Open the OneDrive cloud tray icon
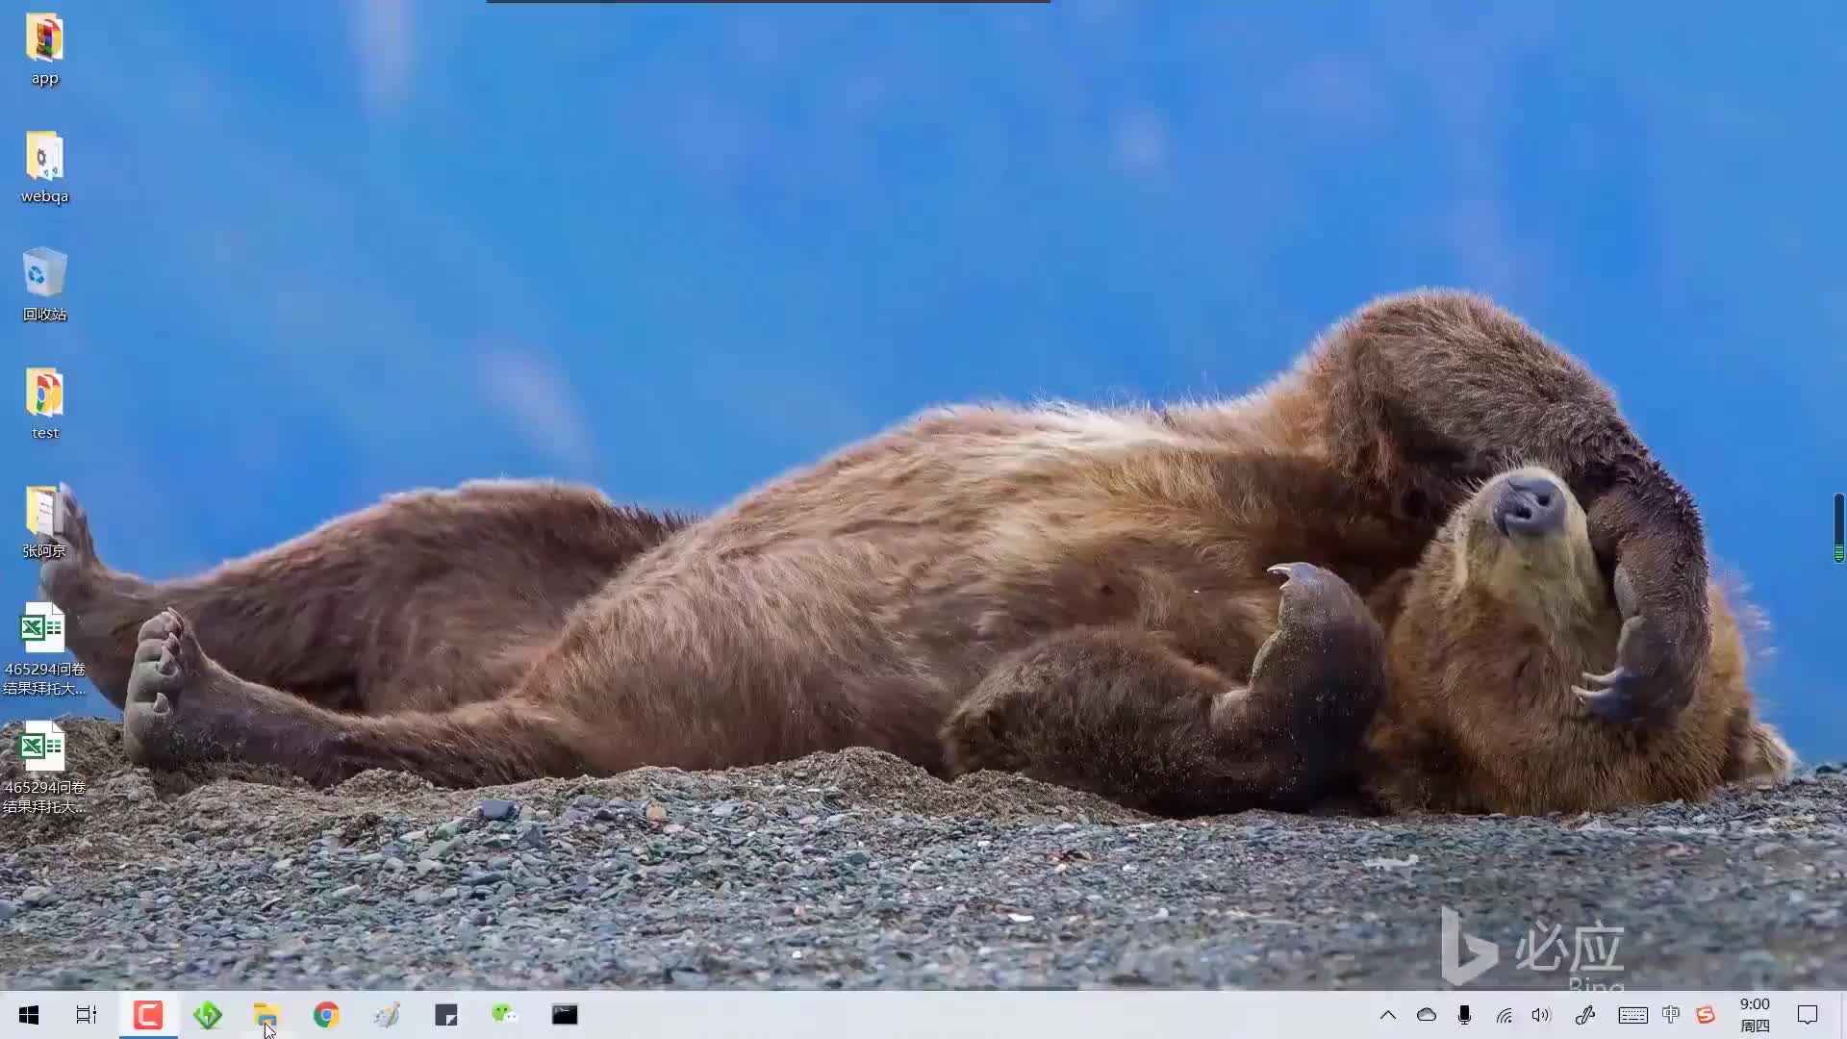The width and height of the screenshot is (1847, 1039). point(1426,1015)
